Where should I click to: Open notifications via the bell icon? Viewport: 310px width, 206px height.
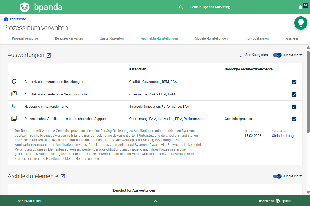[x=300, y=6]
